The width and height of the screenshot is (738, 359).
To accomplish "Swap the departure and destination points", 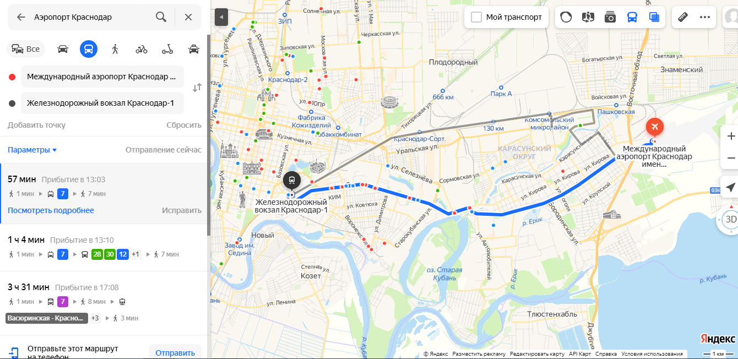I will (x=197, y=88).
